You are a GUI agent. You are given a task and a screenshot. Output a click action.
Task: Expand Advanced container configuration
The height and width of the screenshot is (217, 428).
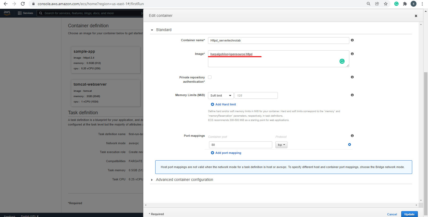pyautogui.click(x=152, y=180)
